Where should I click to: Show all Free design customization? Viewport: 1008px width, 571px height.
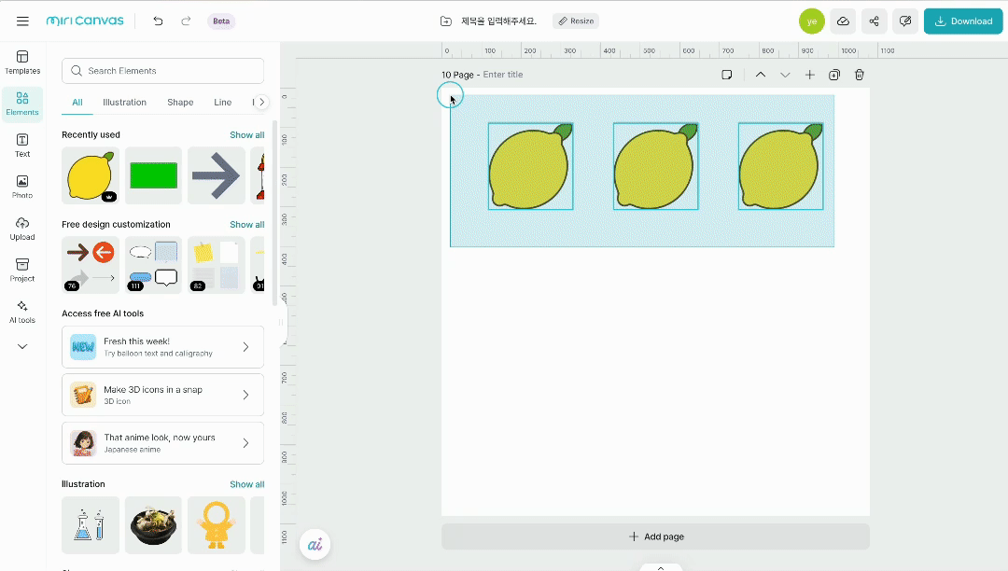coord(246,224)
